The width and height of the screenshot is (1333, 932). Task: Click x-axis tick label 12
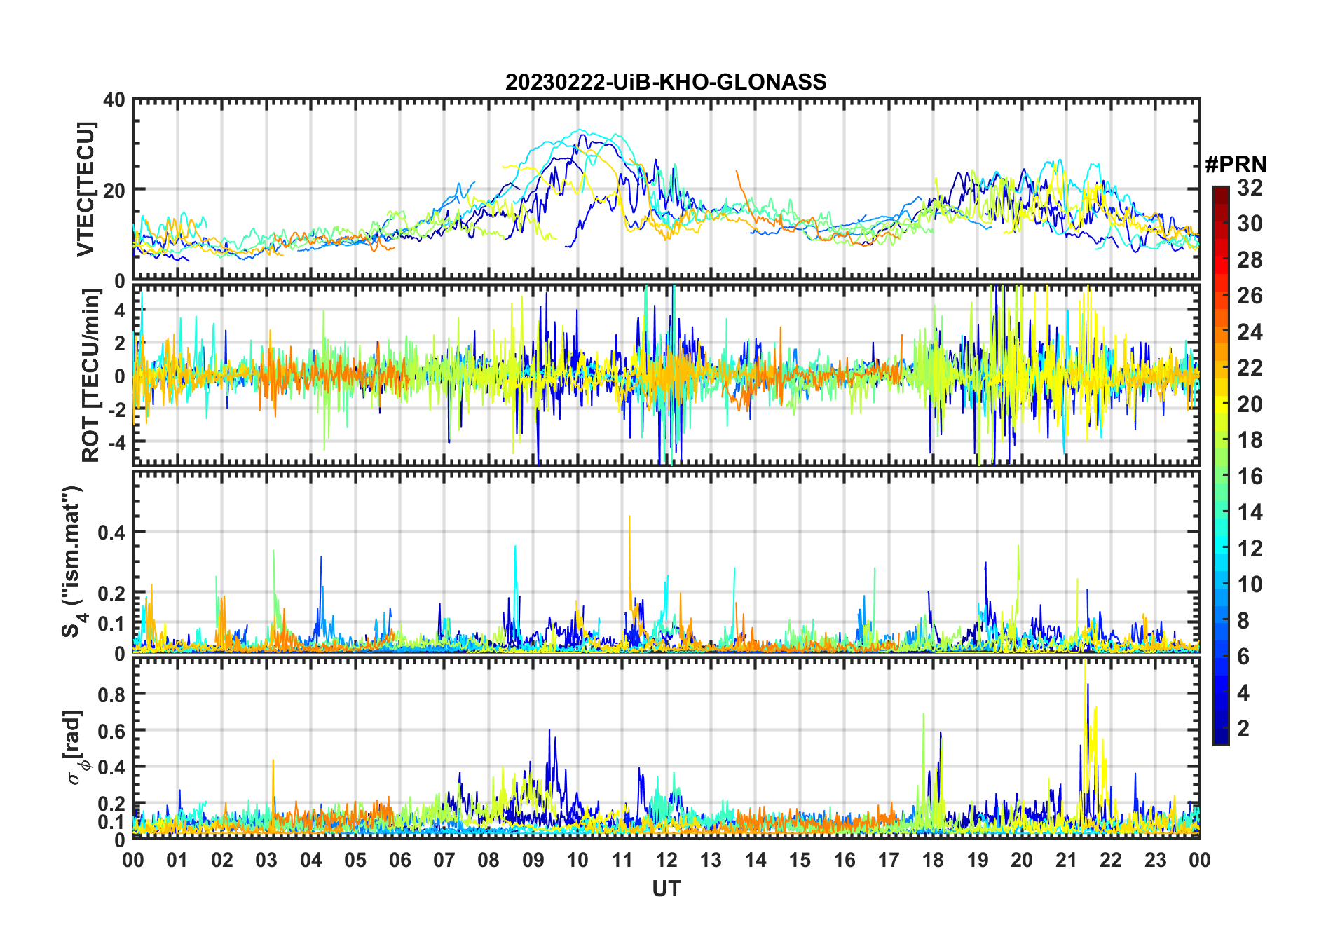[x=666, y=860]
